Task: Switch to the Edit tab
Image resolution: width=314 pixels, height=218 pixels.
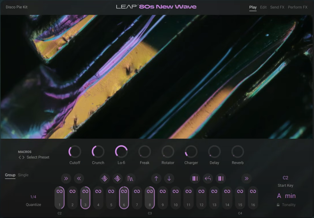Action: [263, 7]
